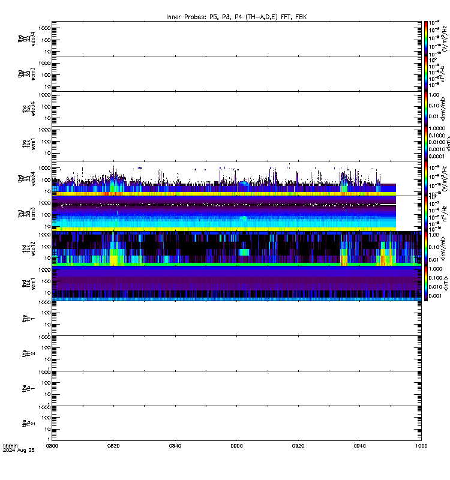
Task: Click the 100 y-axis label of the tha fbk scm1 panel
Action: (46, 142)
